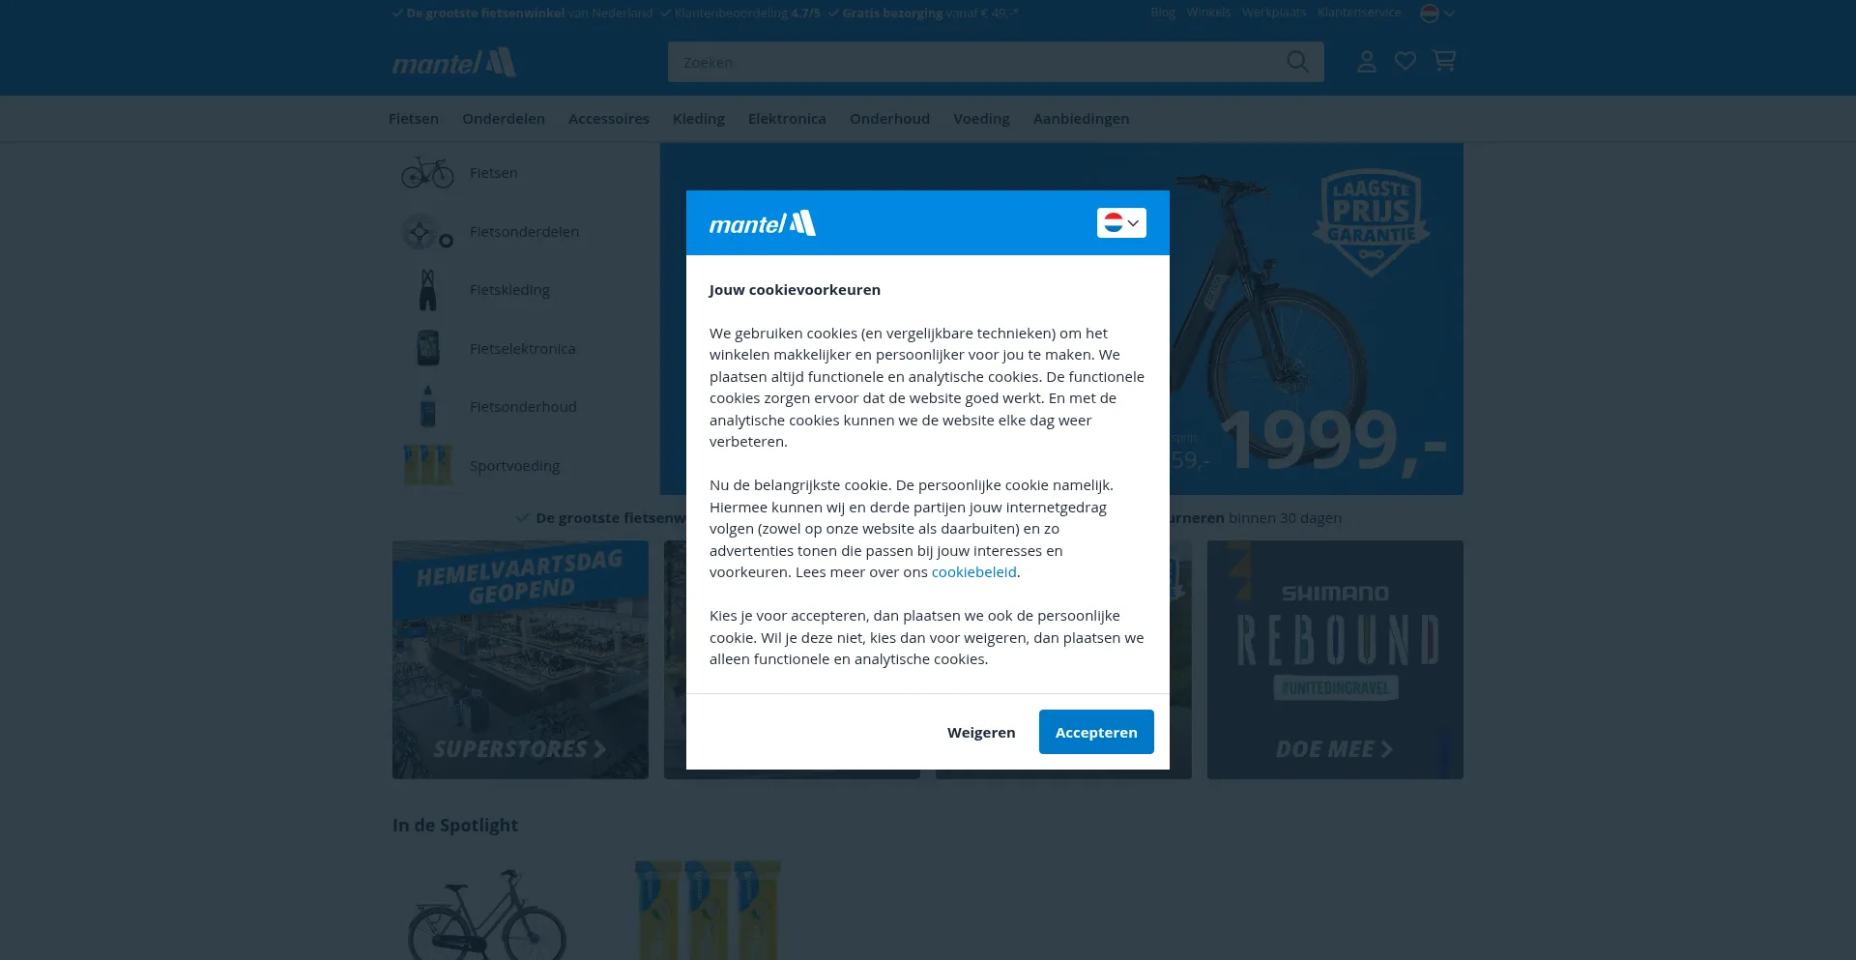Open the country flag dropdown in top bar

click(1437, 13)
